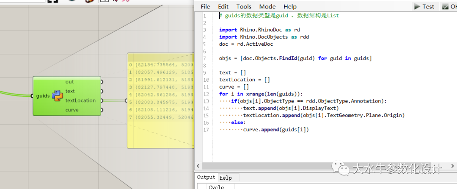Viewport: 457px width, 189px height.
Task: Click the 'doc = rd.ActiveDoc' line
Action: tap(246, 44)
